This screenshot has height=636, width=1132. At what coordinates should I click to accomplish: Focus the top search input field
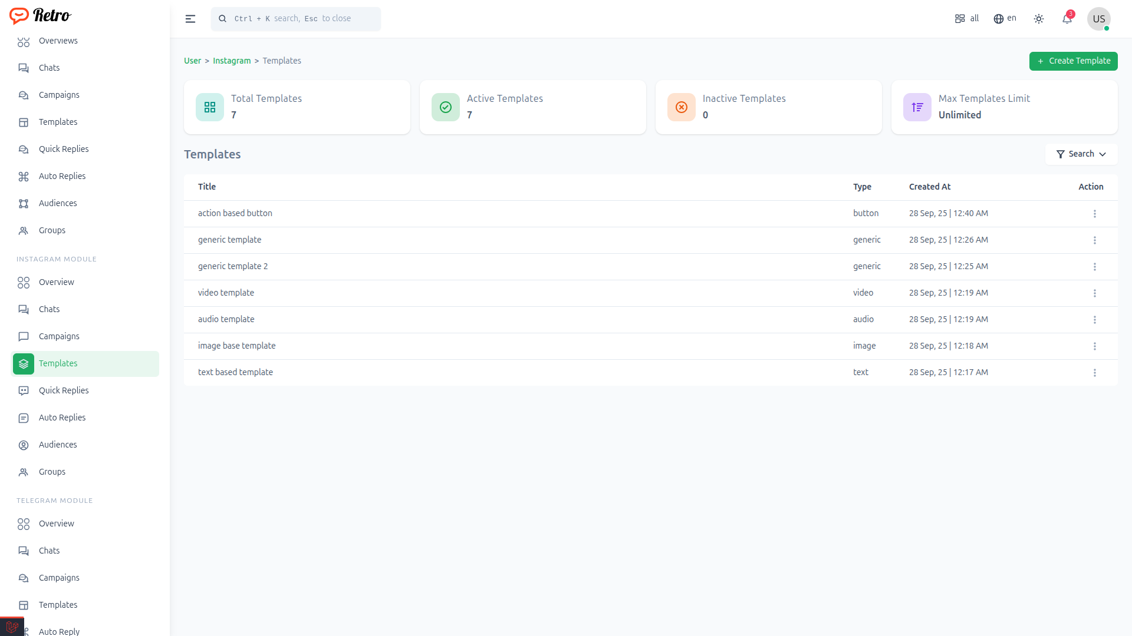[x=296, y=19]
